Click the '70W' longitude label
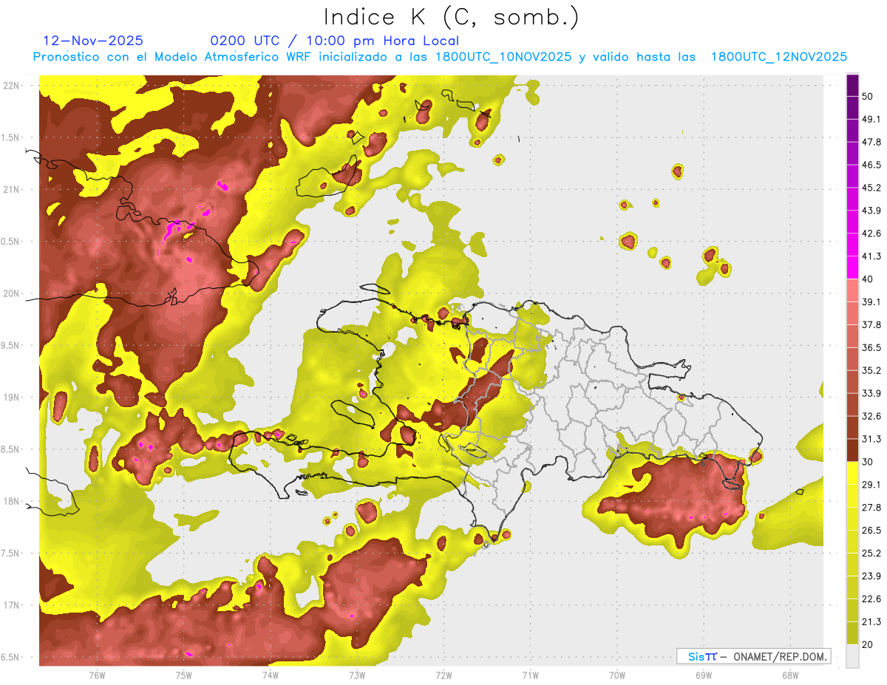 tap(617, 675)
